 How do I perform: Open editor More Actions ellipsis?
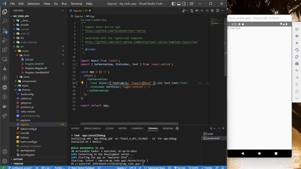click(x=222, y=10)
